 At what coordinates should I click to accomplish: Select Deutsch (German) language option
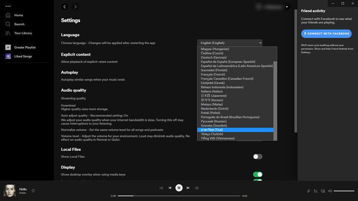[235, 57]
